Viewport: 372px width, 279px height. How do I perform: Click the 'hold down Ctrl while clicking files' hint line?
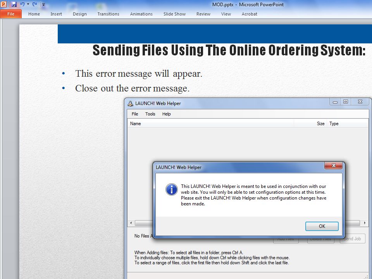212,258
